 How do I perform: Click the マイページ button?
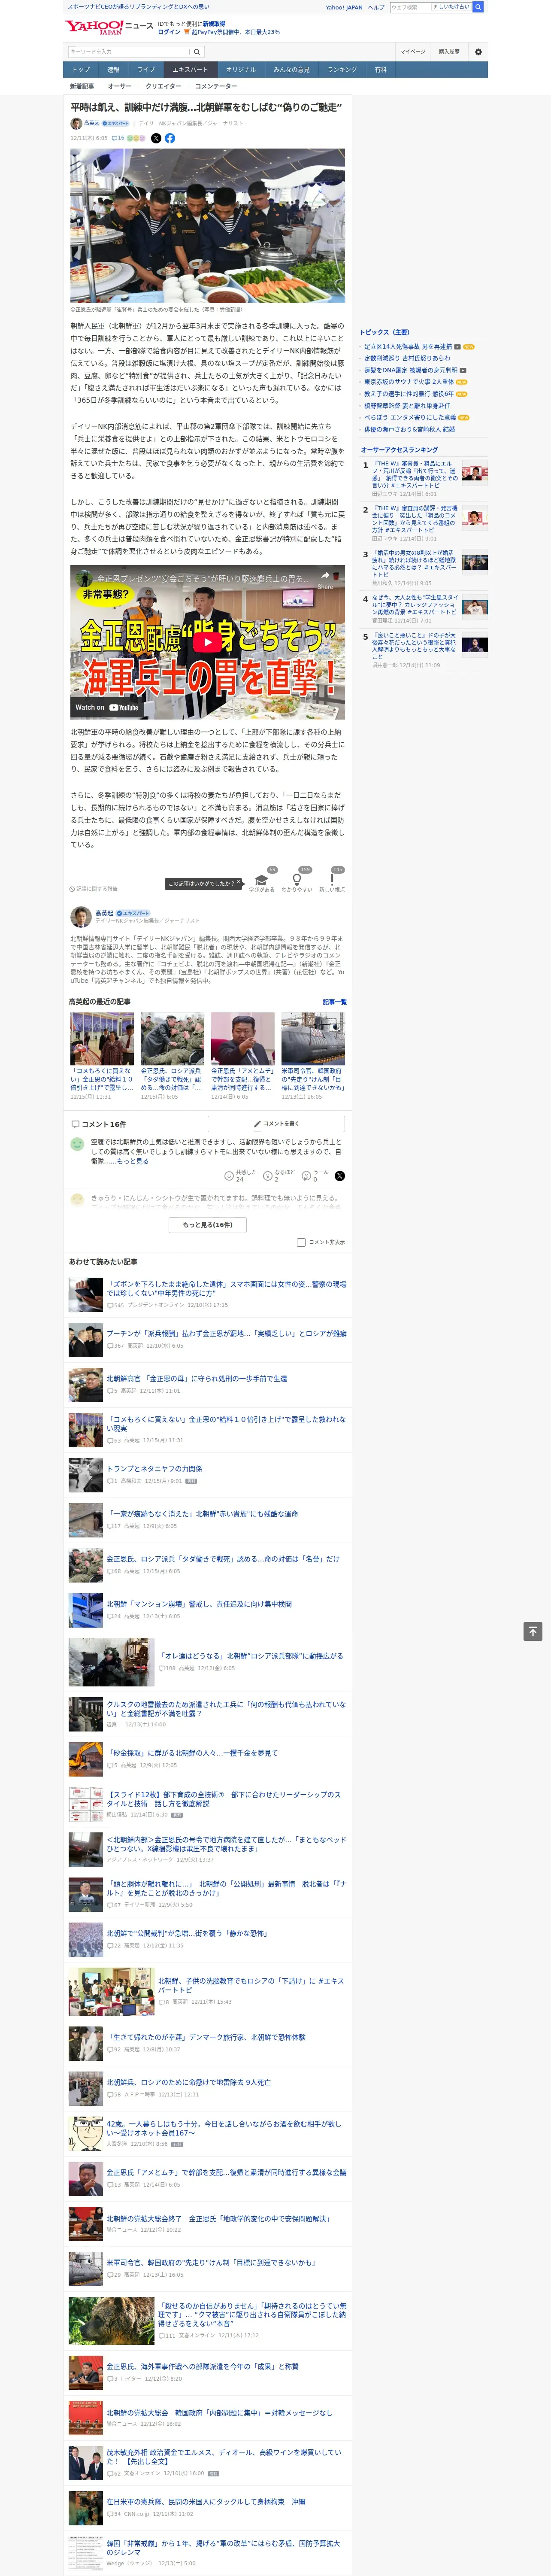[412, 52]
